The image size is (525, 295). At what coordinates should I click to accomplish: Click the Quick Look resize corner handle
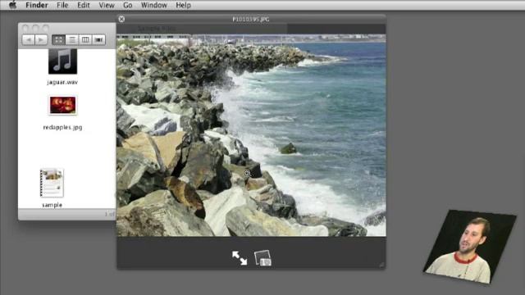[x=381, y=265]
